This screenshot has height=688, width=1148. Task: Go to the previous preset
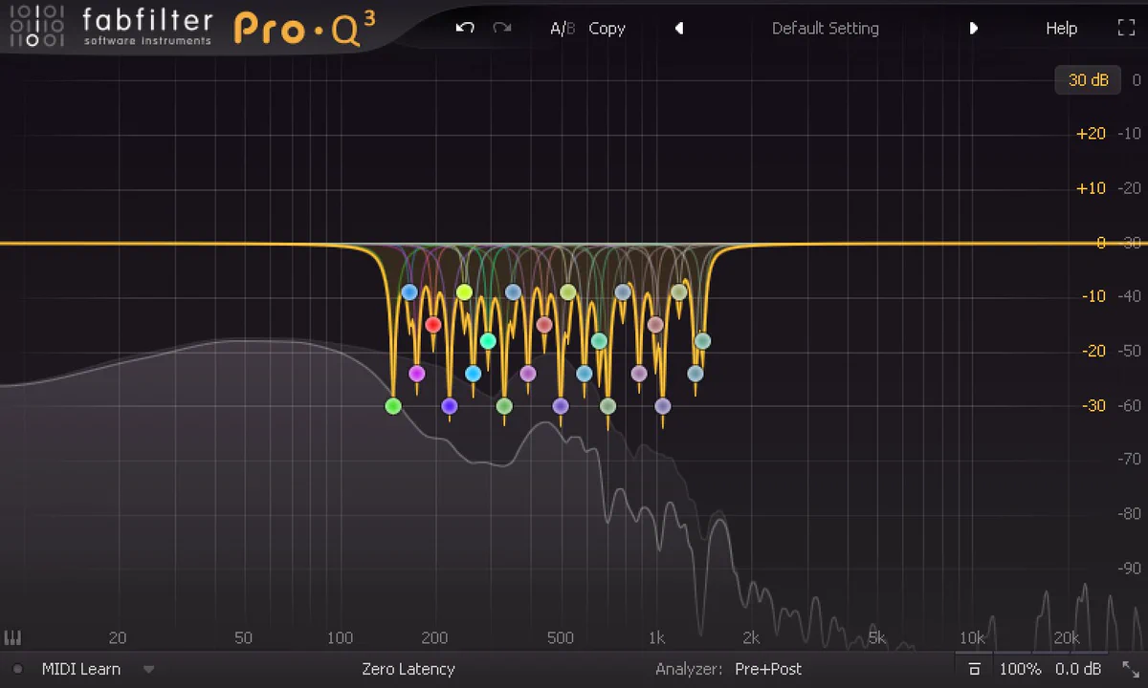679,29
